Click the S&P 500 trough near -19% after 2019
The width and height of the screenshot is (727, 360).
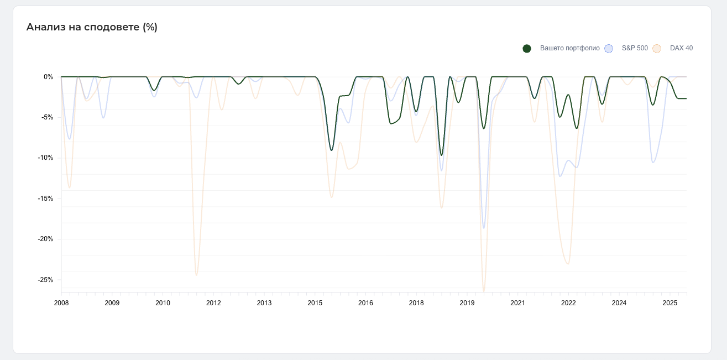[x=484, y=228]
